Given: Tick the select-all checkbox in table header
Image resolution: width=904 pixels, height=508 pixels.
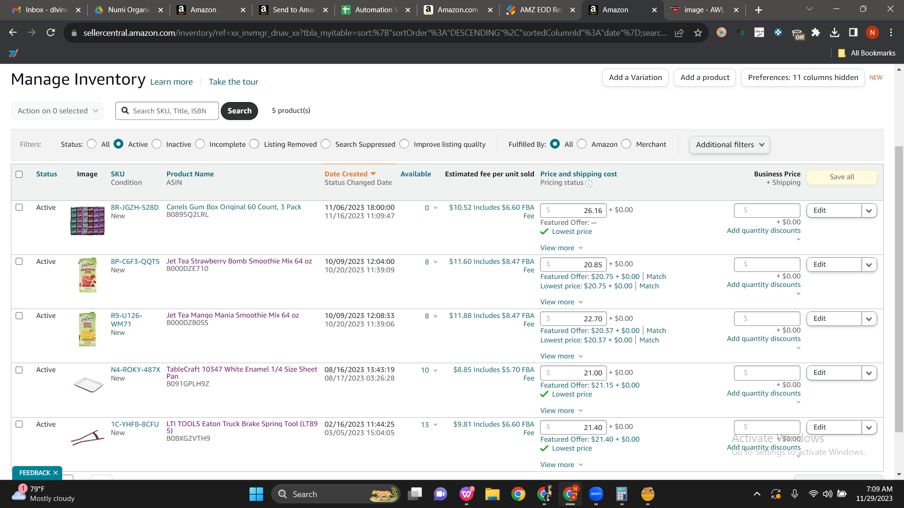Looking at the screenshot, I should (x=19, y=174).
